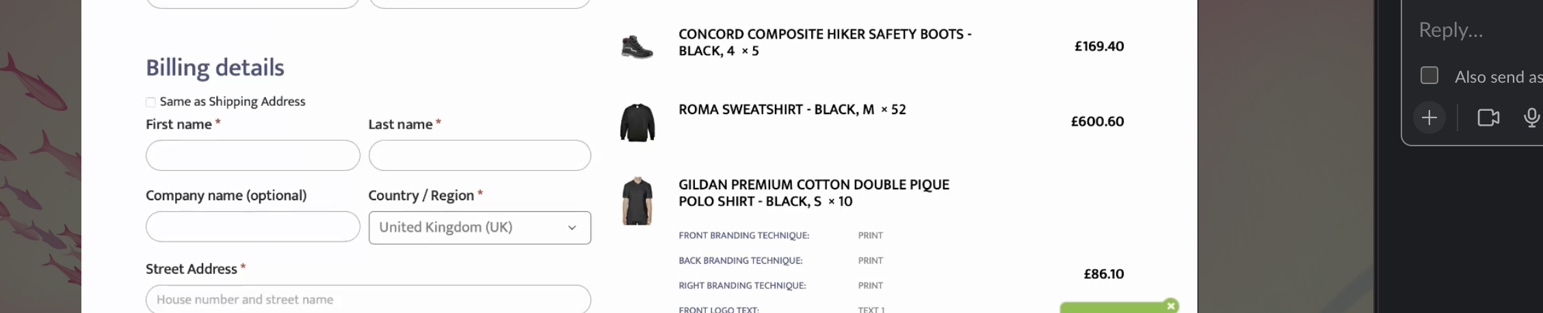Tick the Same as Shipping Address checkbox
Screen dimensions: 1543x313
pyautogui.click(x=150, y=102)
